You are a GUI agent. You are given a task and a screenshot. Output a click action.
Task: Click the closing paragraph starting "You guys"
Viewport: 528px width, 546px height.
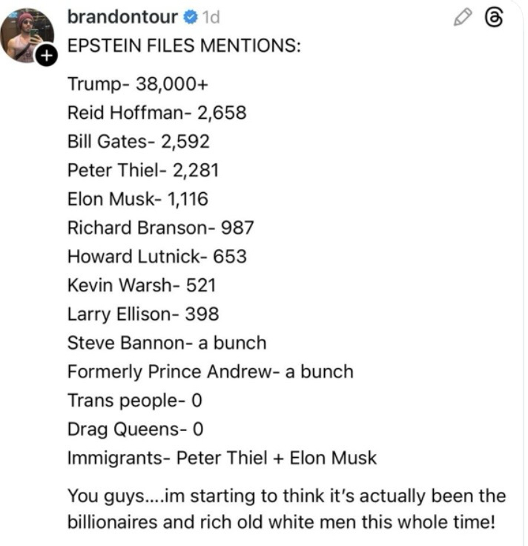coord(286,508)
